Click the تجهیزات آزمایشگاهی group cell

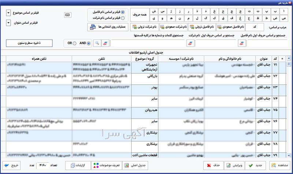(145, 67)
